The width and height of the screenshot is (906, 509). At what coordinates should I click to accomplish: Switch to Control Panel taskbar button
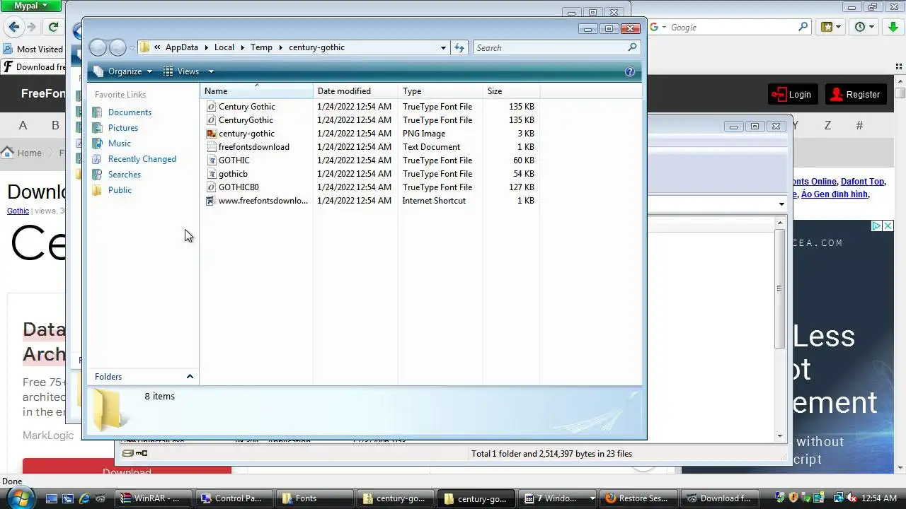tap(234, 498)
